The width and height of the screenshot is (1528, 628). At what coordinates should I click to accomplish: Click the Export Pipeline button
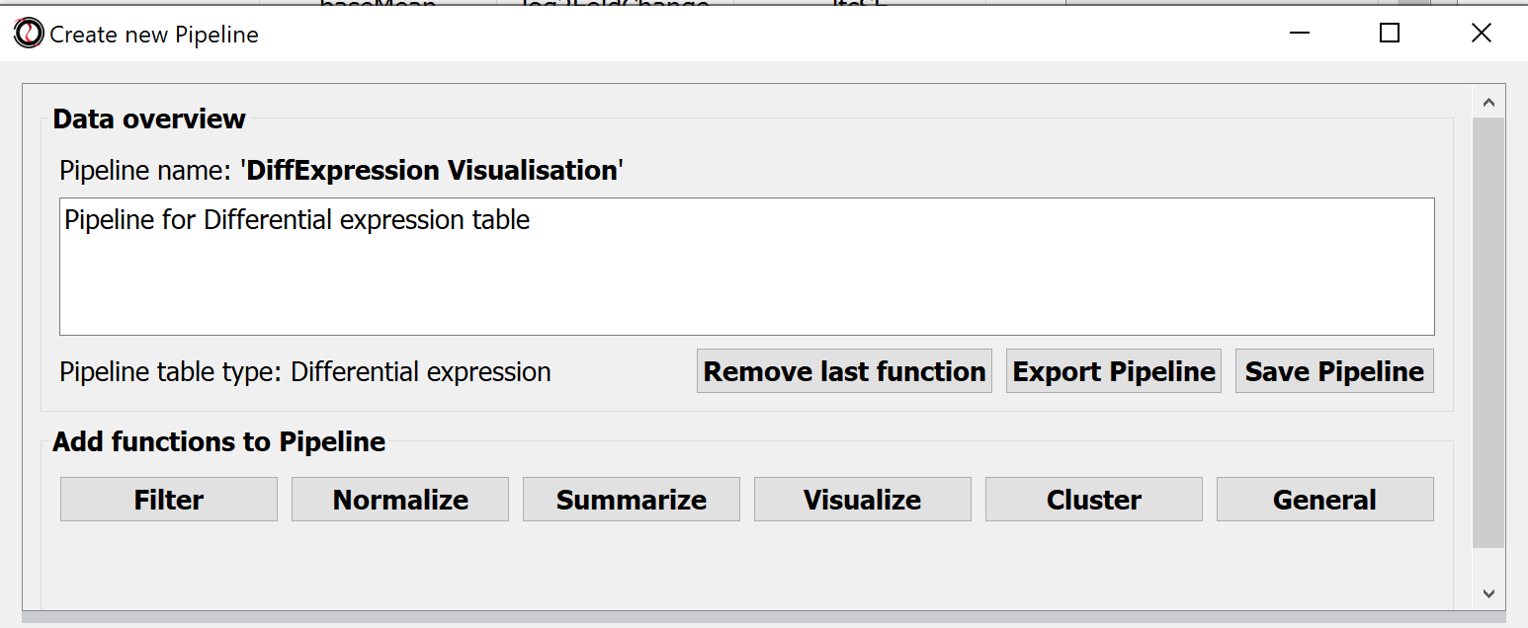coord(1114,371)
